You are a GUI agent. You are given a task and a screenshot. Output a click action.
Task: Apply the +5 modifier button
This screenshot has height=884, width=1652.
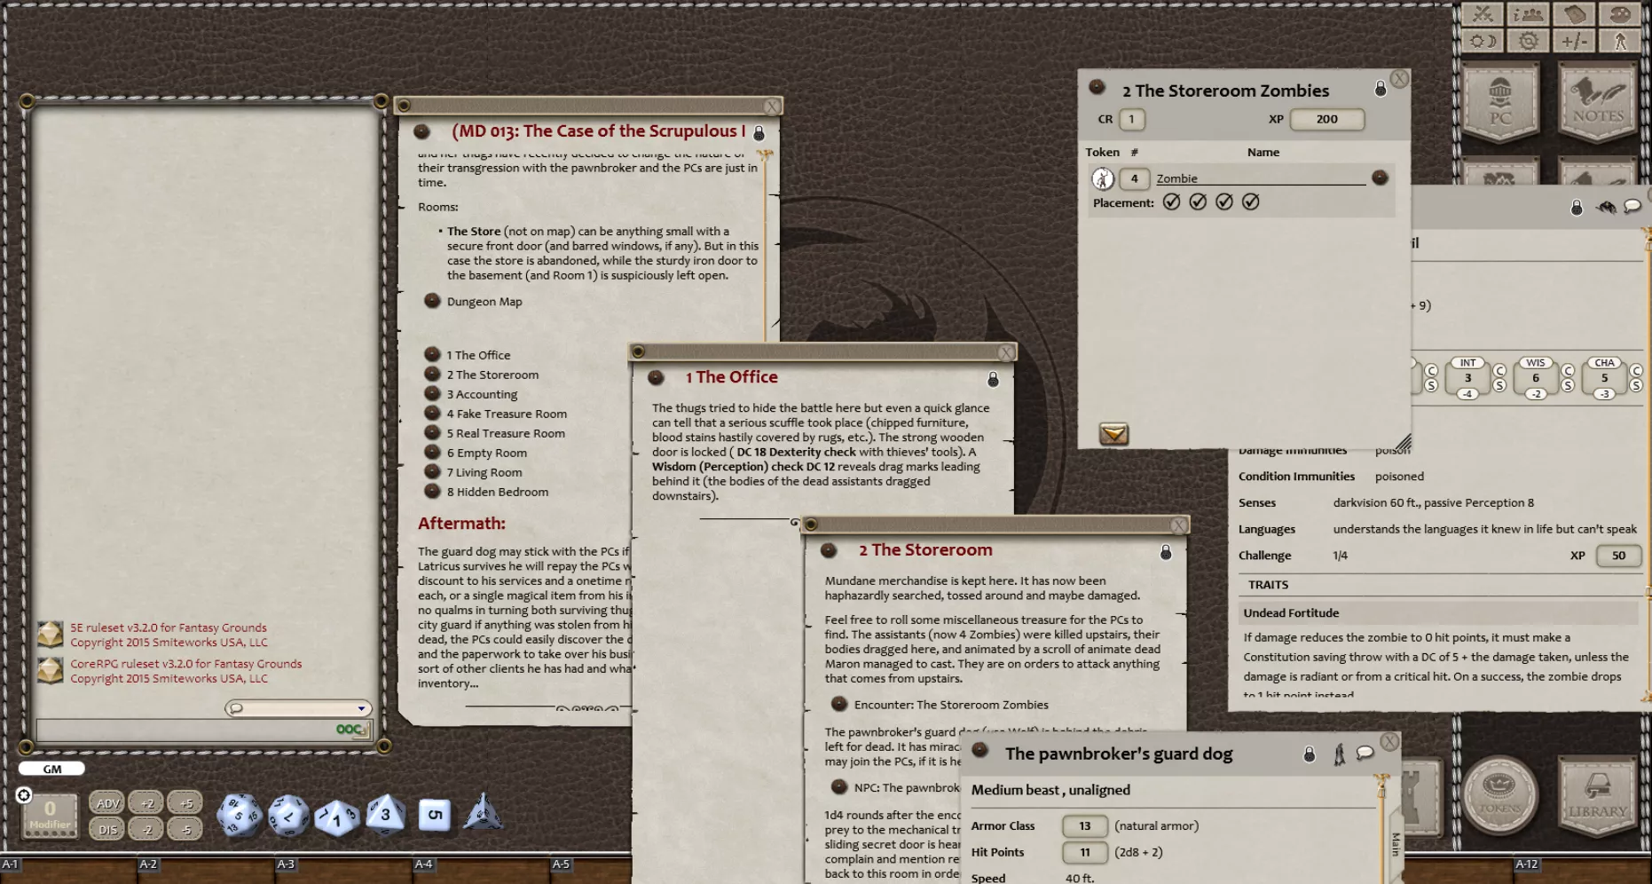[185, 803]
